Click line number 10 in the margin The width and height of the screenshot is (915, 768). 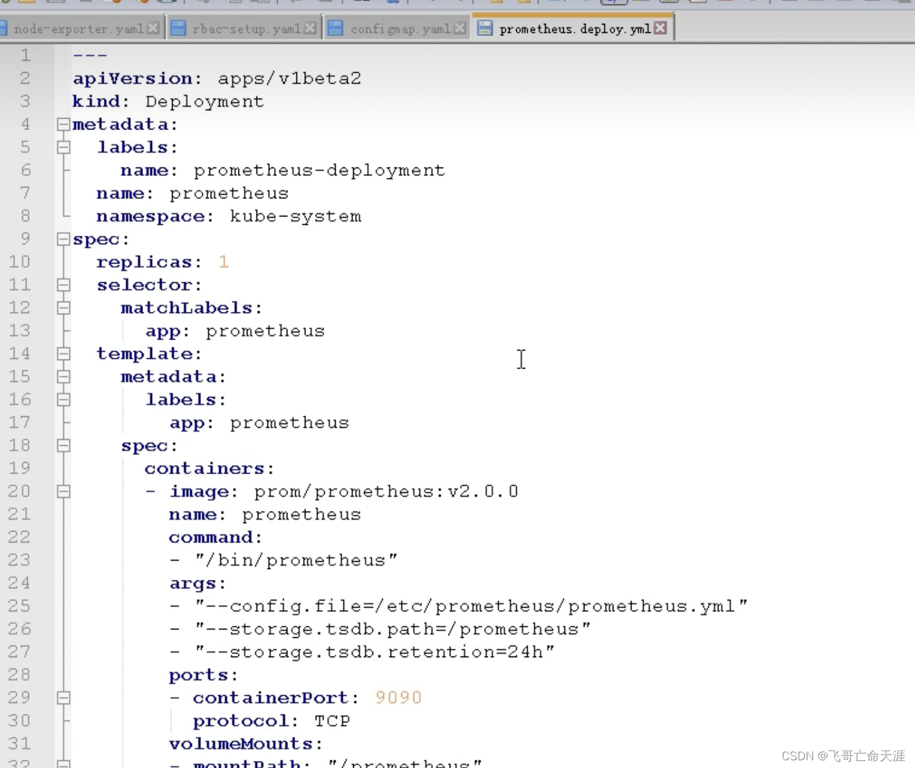(x=19, y=262)
